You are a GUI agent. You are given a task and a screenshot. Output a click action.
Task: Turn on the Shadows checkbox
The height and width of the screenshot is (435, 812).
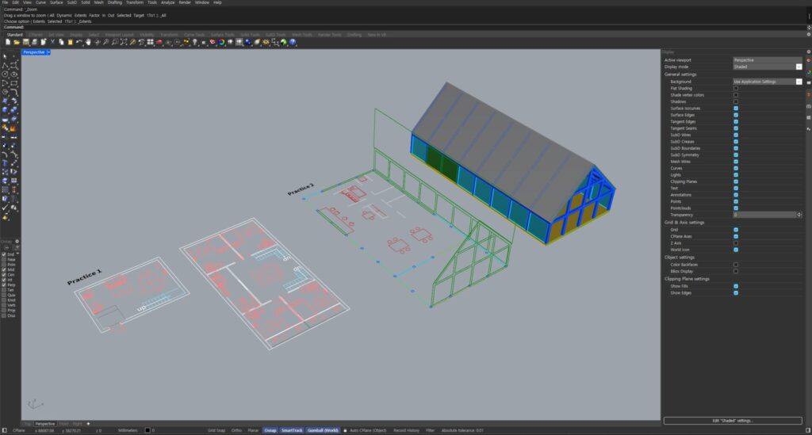pyautogui.click(x=736, y=101)
